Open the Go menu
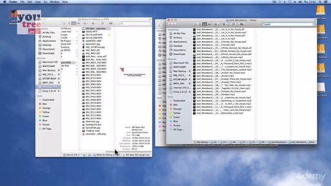Screen dimensions: 331x186 tap(46, 2)
